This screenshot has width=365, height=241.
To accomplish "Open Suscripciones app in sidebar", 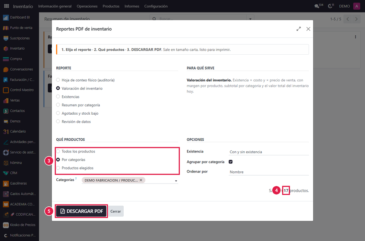I will coord(20,38).
